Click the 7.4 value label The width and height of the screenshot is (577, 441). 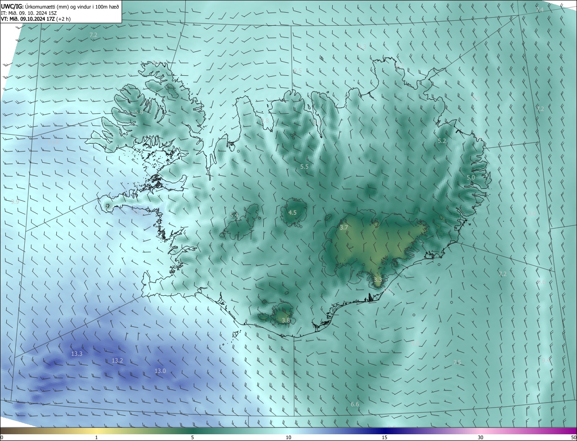pyautogui.click(x=540, y=10)
